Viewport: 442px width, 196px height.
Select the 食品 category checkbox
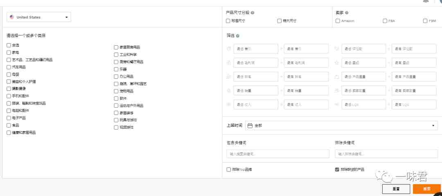pos(9,125)
